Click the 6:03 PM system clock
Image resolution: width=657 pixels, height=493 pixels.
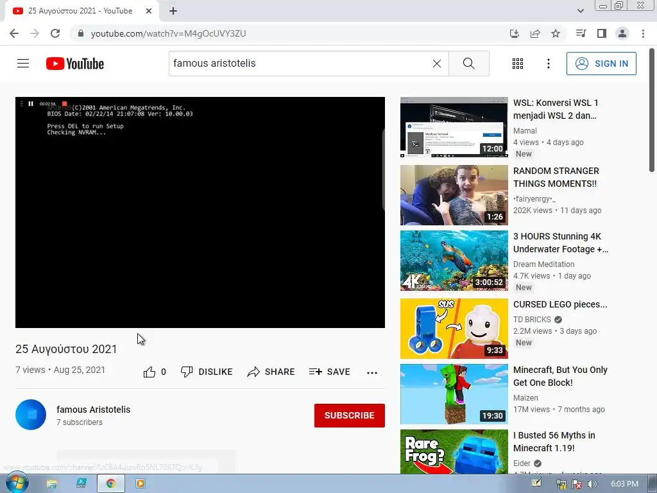[x=624, y=484]
